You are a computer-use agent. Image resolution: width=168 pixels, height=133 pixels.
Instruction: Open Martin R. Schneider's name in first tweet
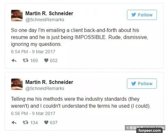[49, 13]
